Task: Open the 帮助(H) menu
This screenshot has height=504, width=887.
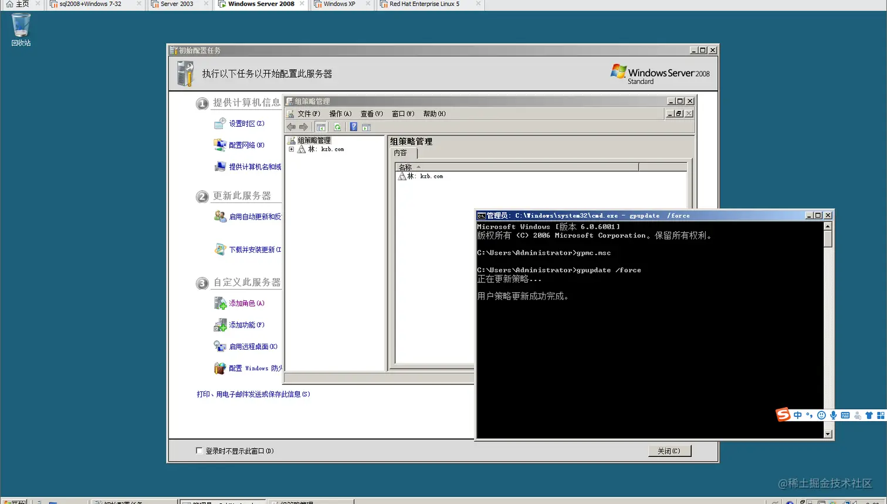Action: [x=434, y=114]
